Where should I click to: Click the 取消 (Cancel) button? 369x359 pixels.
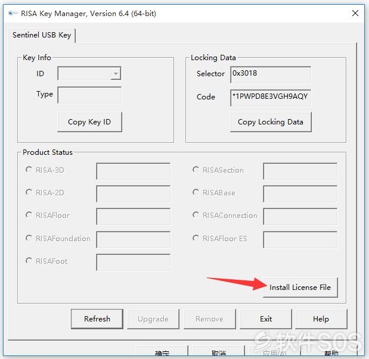[x=219, y=351]
